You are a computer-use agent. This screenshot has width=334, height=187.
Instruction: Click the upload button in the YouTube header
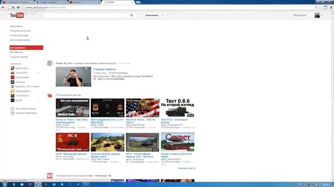pyautogui.click(x=152, y=15)
